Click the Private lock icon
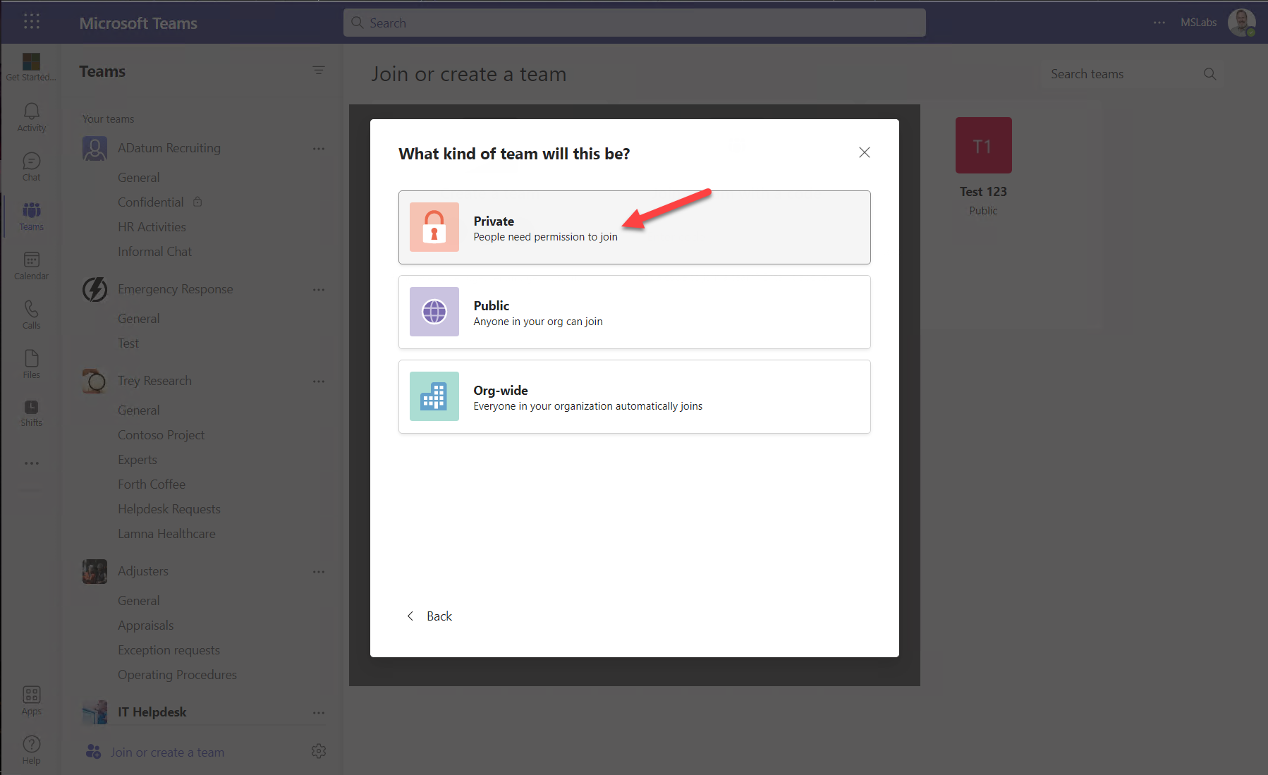The height and width of the screenshot is (775, 1268). point(434,227)
